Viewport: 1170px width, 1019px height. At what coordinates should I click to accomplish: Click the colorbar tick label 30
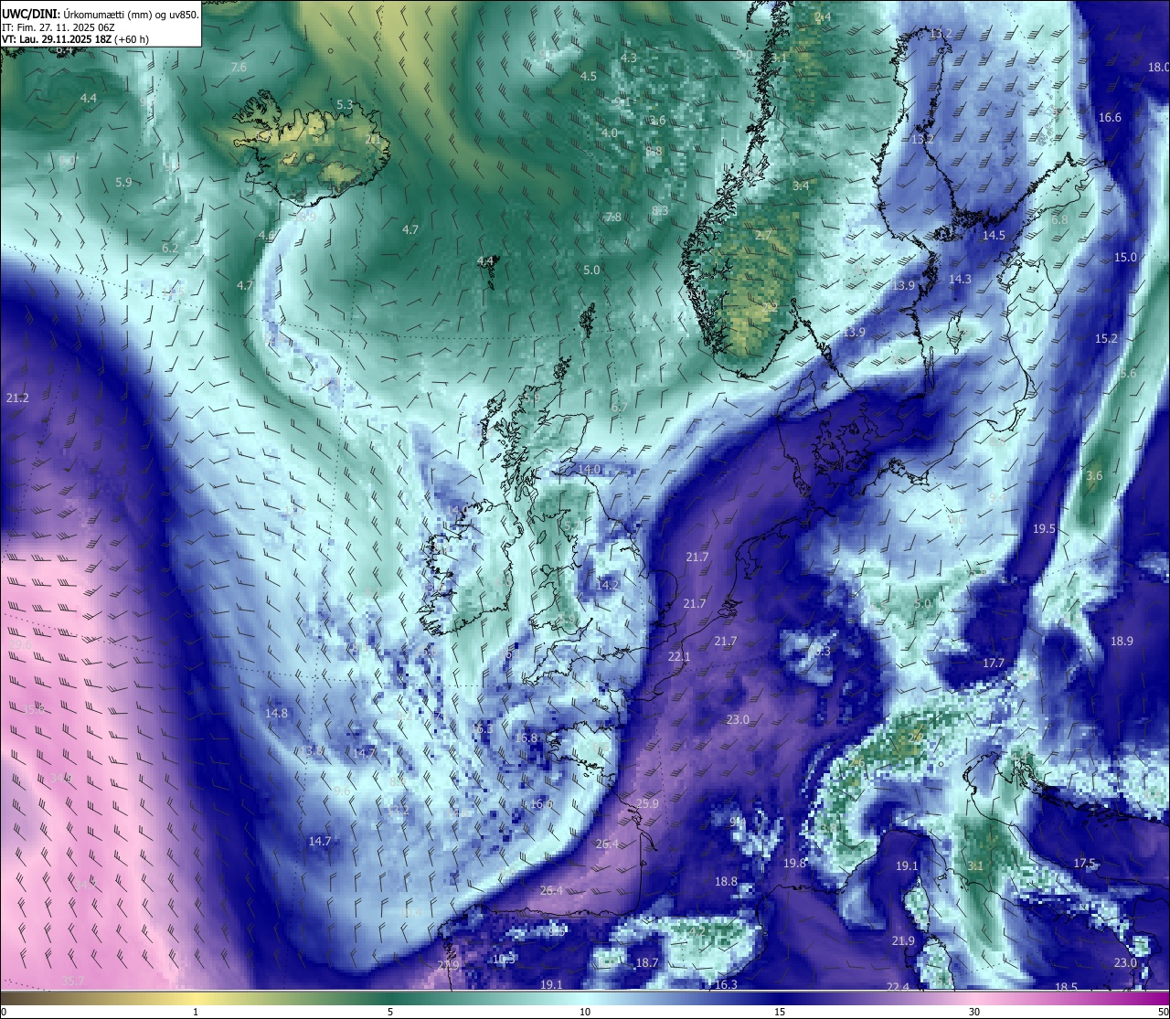coord(974,1012)
